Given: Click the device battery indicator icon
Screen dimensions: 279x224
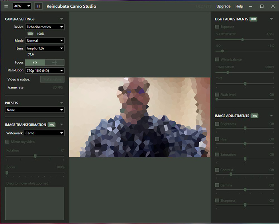Looking at the screenshot, I should (31, 33).
